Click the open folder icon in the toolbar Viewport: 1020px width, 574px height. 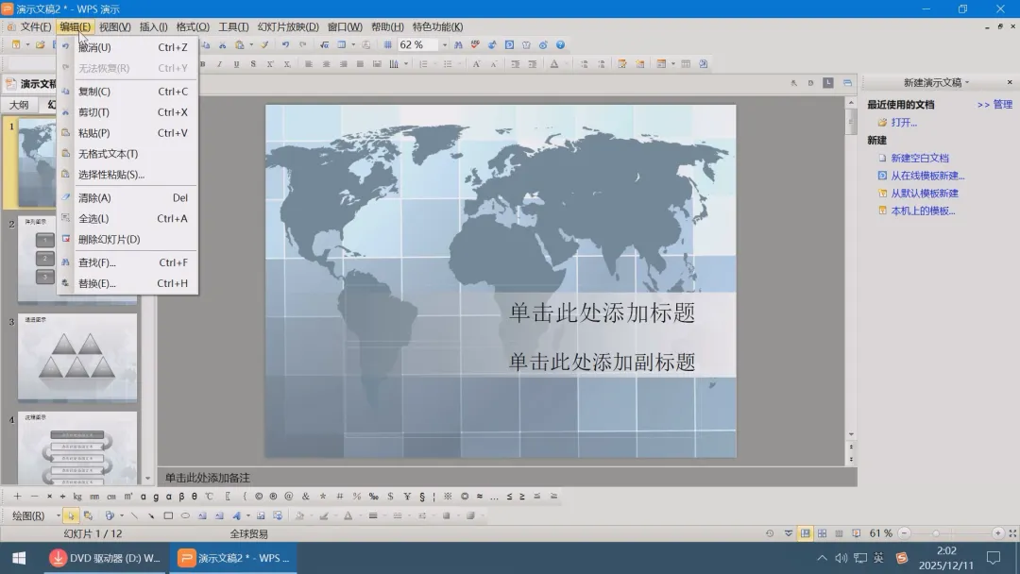coord(41,45)
